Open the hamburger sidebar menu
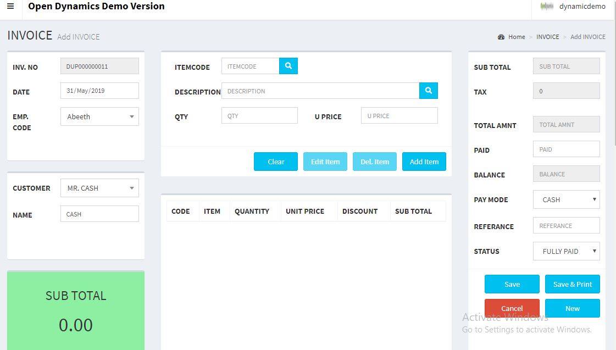Viewport: 616px width, 350px height. tap(10, 6)
